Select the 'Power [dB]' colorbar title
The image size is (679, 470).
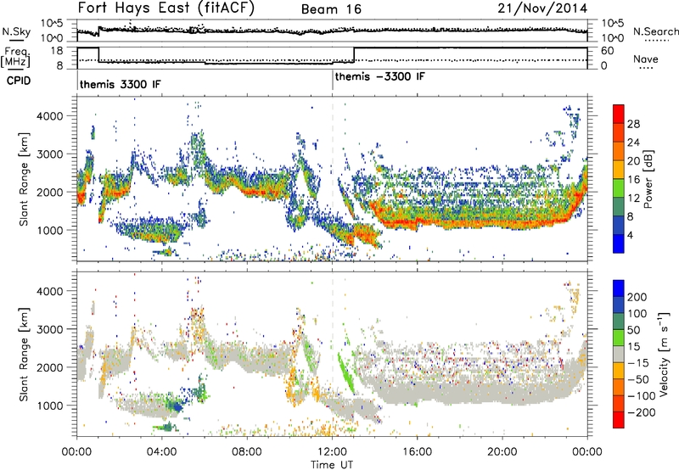pos(648,179)
